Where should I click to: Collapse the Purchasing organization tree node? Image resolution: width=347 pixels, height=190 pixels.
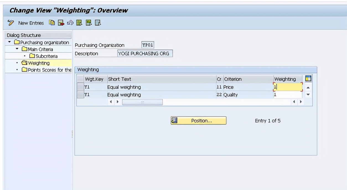pyautogui.click(x=10, y=42)
